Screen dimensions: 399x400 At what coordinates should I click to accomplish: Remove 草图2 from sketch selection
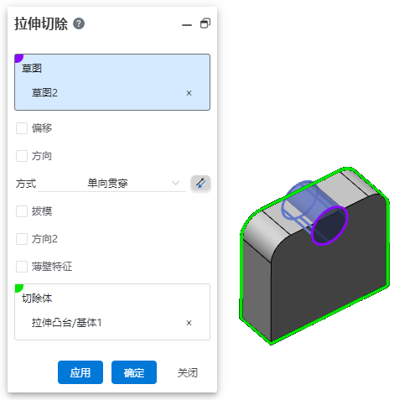tap(189, 93)
